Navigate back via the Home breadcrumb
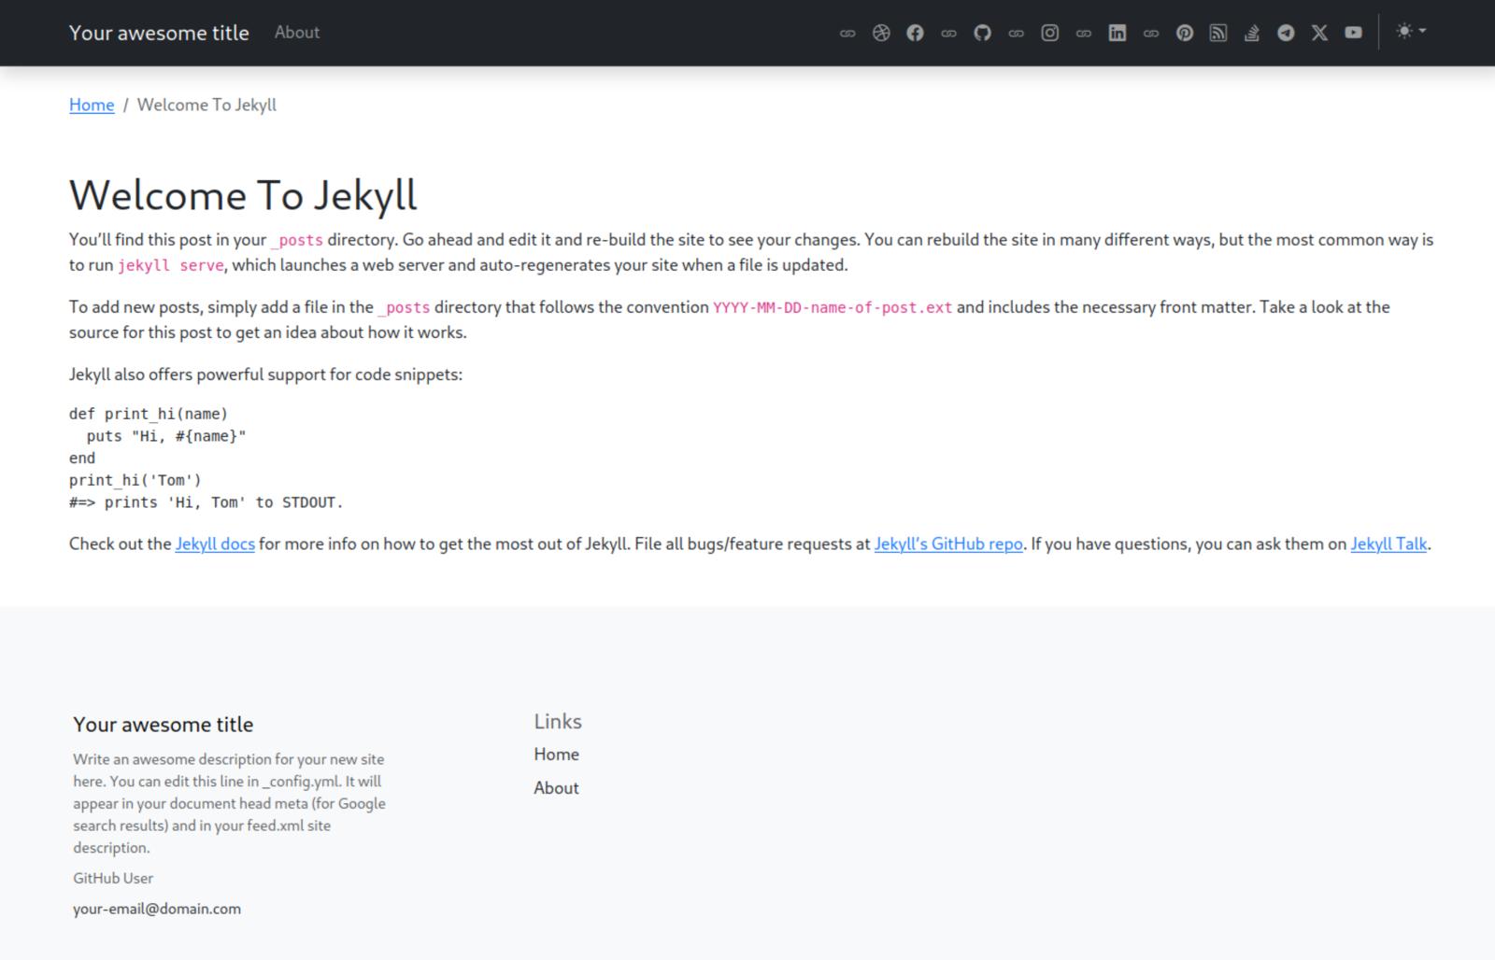The width and height of the screenshot is (1495, 960). (91, 105)
